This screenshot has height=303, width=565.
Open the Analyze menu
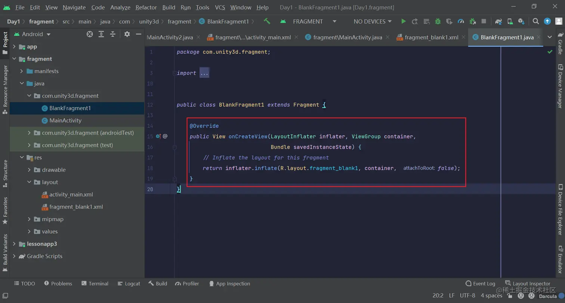pyautogui.click(x=120, y=7)
